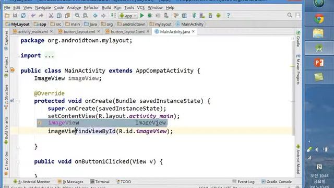334x188 pixels.
Task: Open the Messages tool window
Action: click(70, 182)
